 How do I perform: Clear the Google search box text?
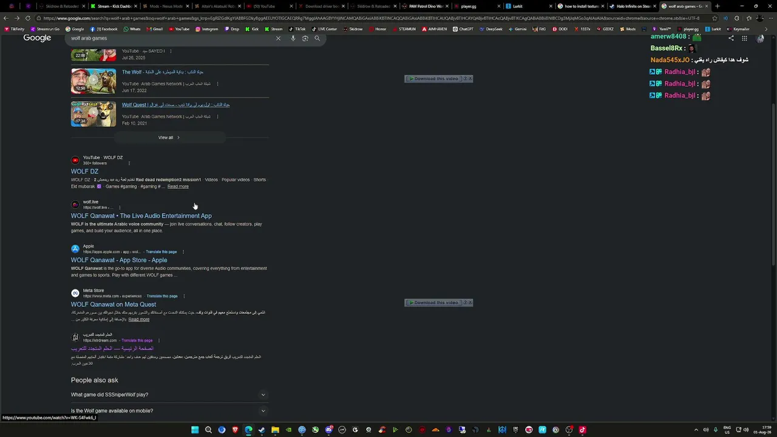[278, 38]
